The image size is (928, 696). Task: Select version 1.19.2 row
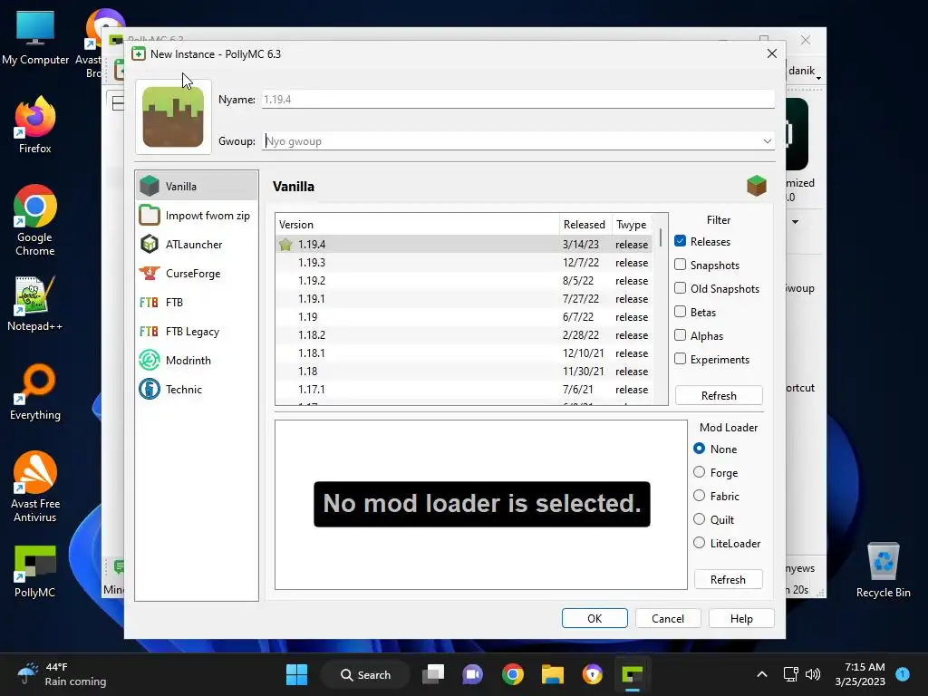pos(464,281)
